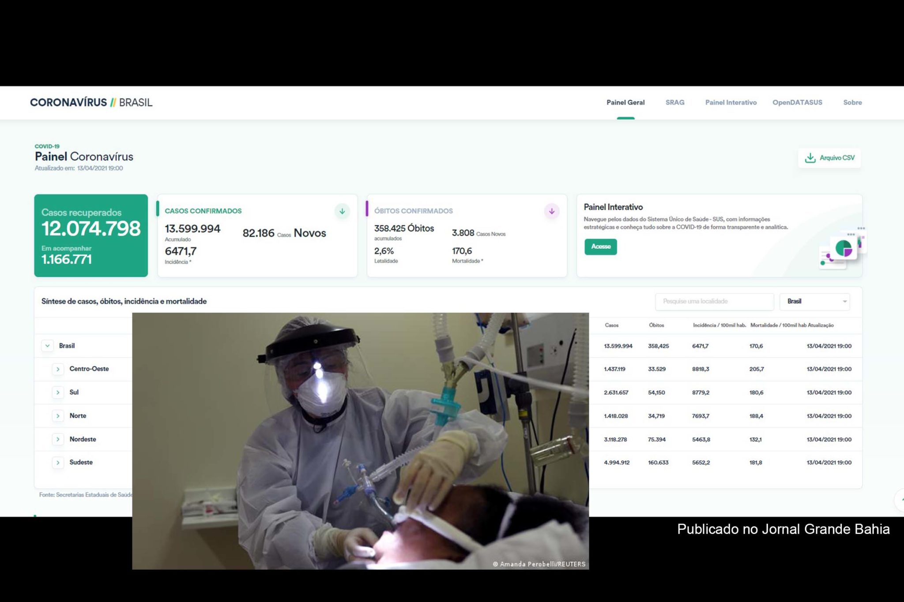Click the Reuters ICU photo thumbnail
The height and width of the screenshot is (602, 904).
click(x=360, y=441)
